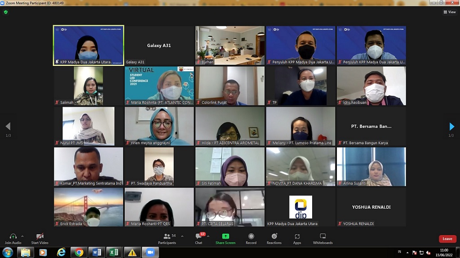Open the Reactions menu
Screen dimensions: 460x258
pos(274,236)
